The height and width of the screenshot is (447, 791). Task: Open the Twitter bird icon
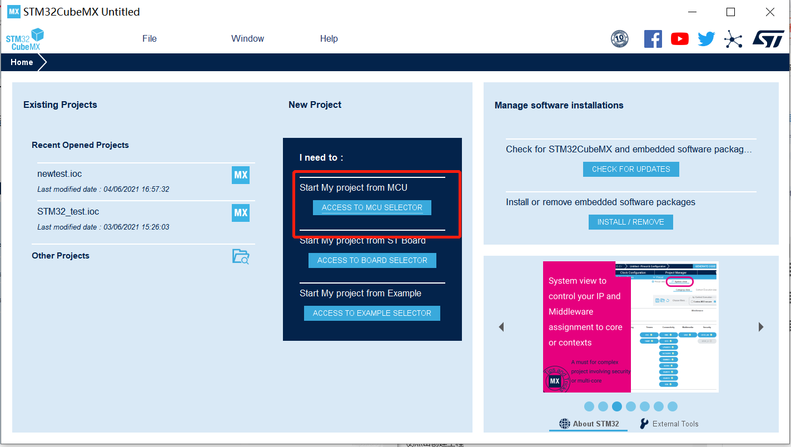(706, 39)
